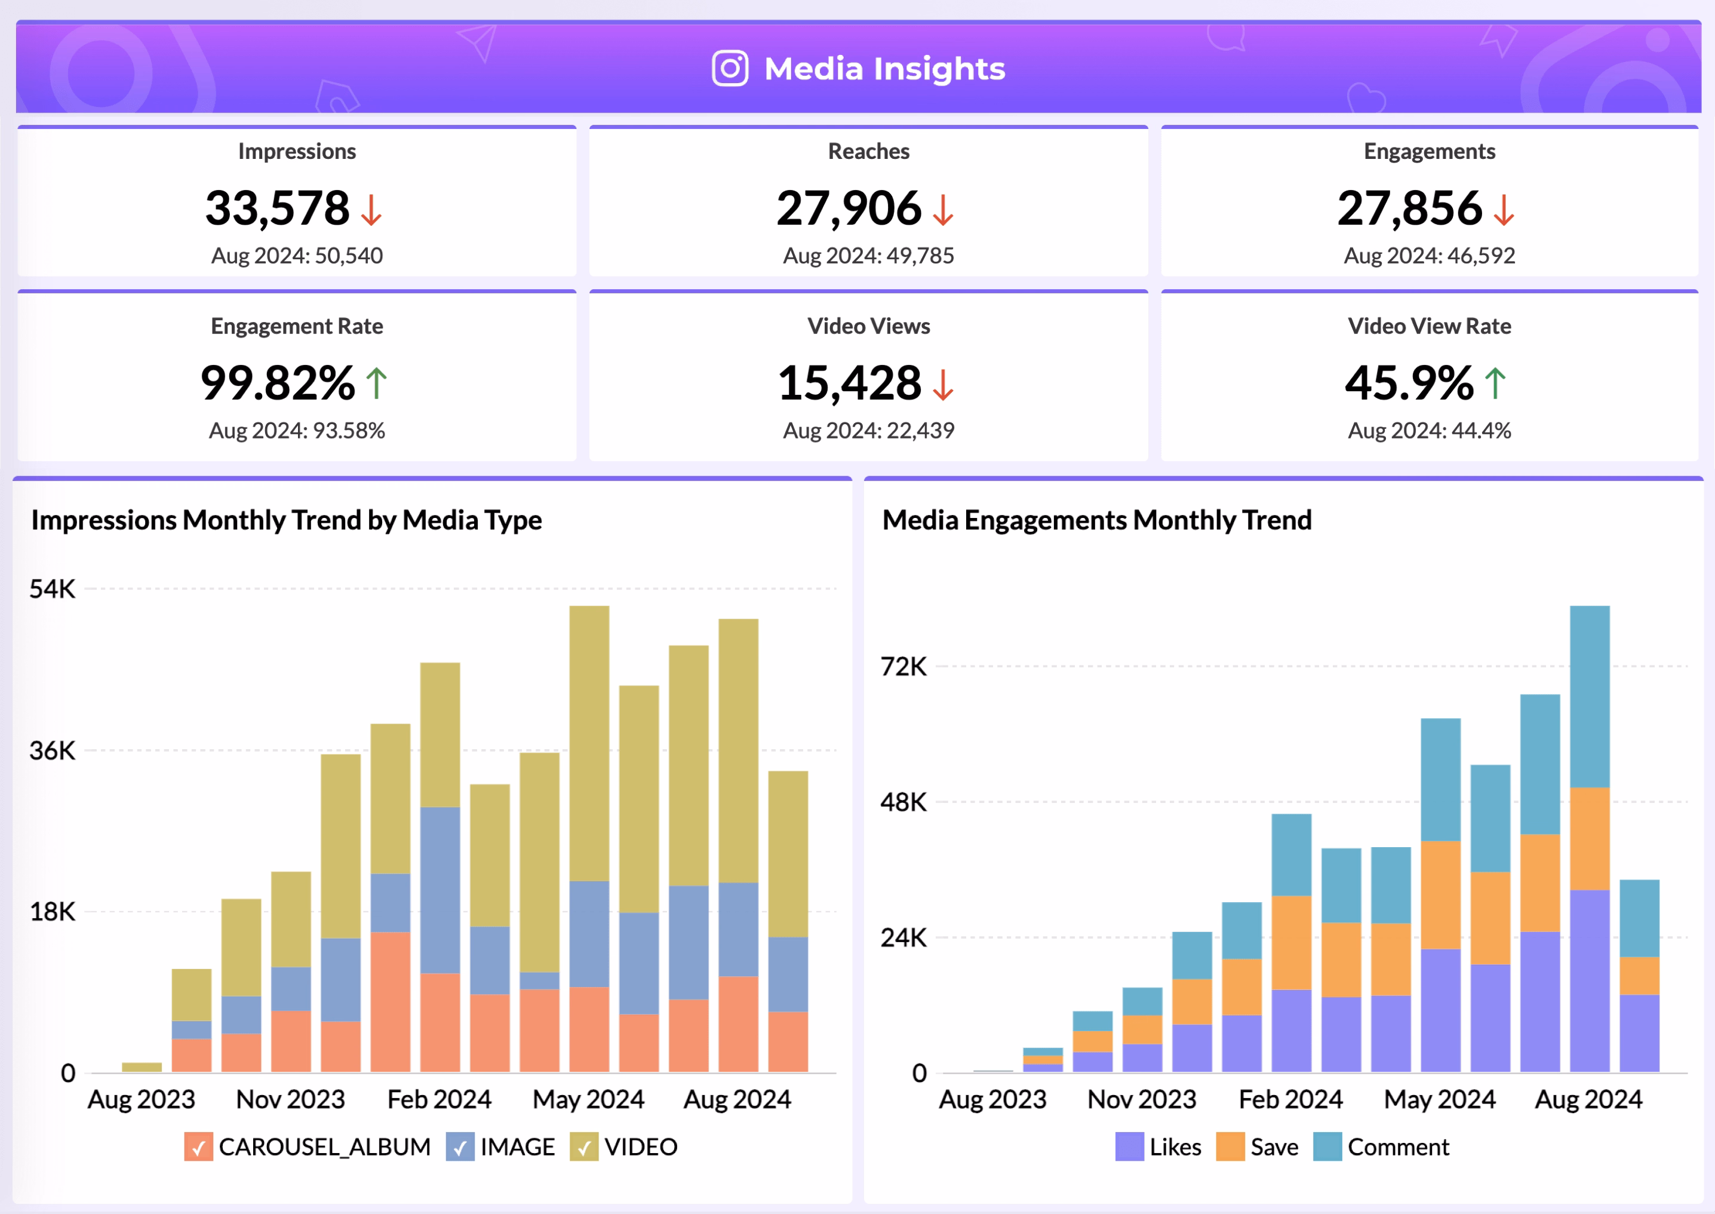Click the red down arrow beside Reaches value
This screenshot has width=1715, height=1214.
coord(943,209)
